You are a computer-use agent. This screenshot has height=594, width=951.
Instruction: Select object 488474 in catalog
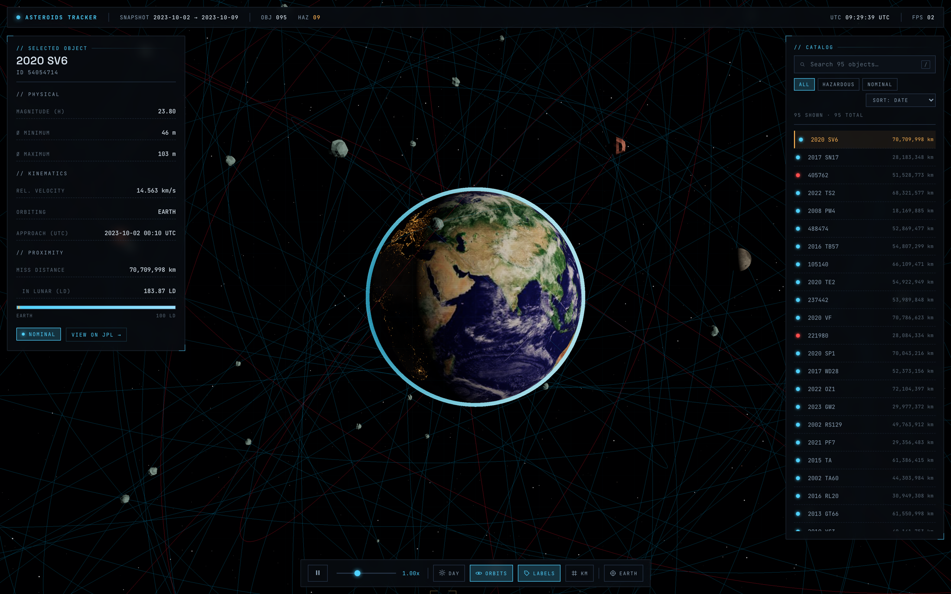865,229
